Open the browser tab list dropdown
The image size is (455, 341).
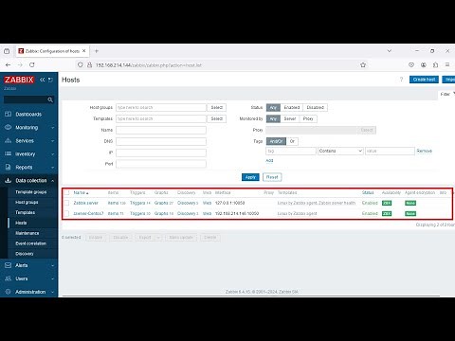coord(390,51)
